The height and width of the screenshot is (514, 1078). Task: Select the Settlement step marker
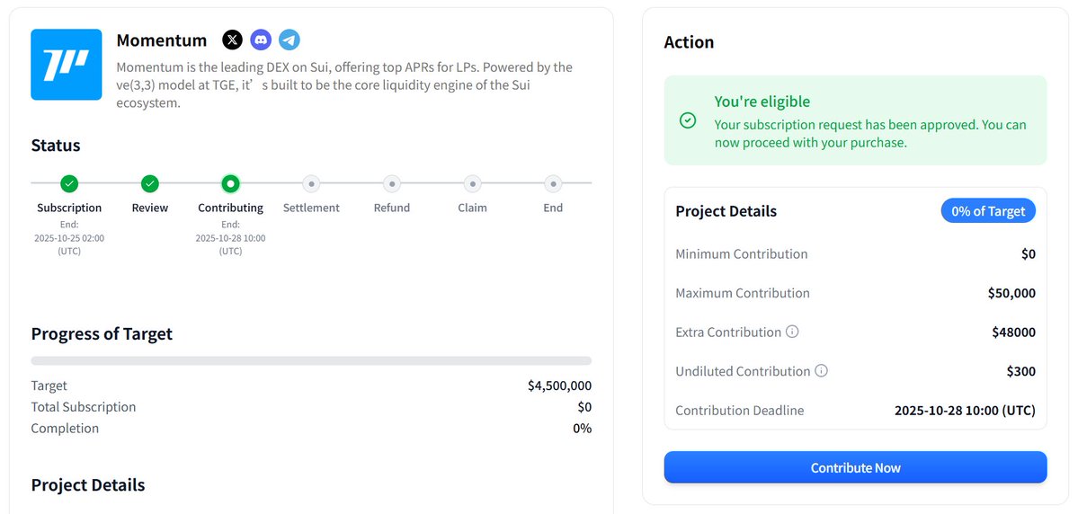311,183
